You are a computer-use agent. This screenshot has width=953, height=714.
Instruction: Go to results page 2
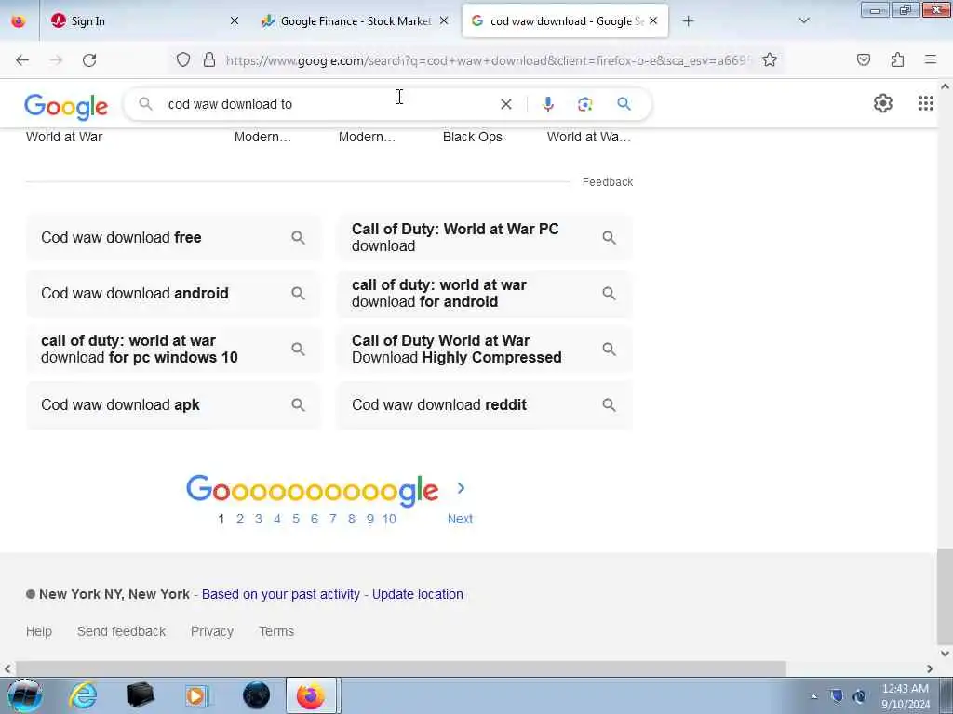[240, 519]
